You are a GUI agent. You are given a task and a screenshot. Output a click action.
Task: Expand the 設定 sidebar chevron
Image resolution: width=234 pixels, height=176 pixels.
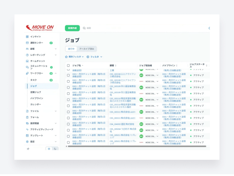coord(56,141)
